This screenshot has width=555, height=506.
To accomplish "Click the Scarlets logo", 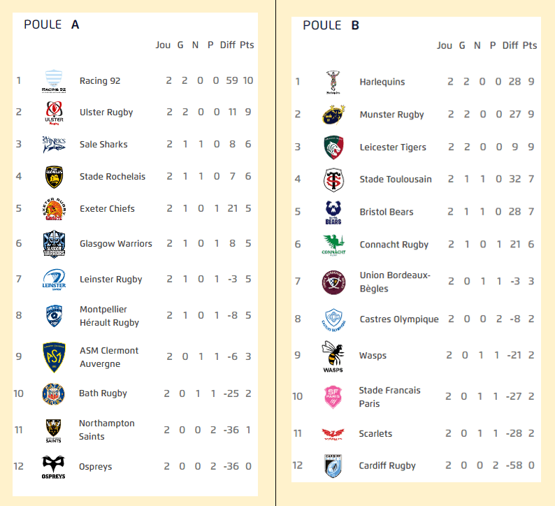I will tap(333, 434).
